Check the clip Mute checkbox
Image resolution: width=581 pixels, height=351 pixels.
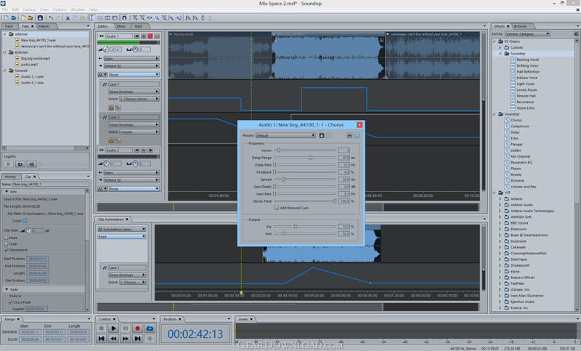pyautogui.click(x=6, y=238)
